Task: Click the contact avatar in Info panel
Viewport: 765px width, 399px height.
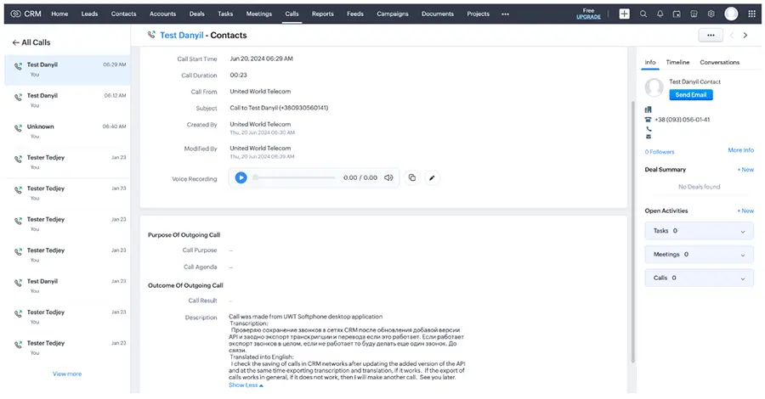Action: [x=654, y=87]
